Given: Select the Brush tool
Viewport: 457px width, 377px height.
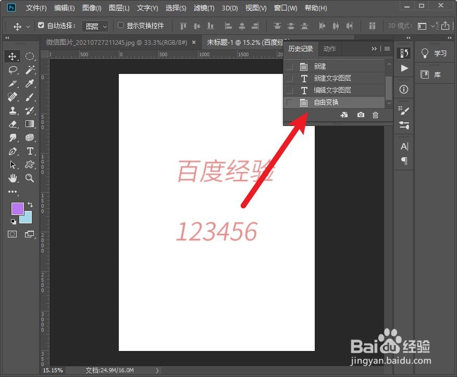Looking at the screenshot, I should point(30,97).
